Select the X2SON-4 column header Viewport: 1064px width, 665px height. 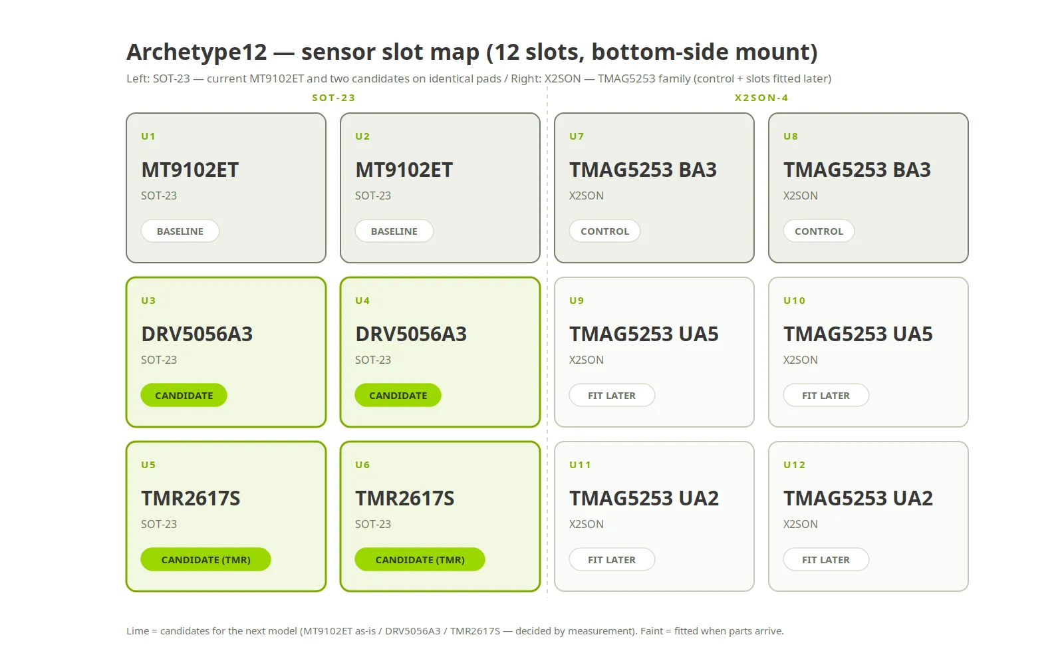(x=761, y=98)
